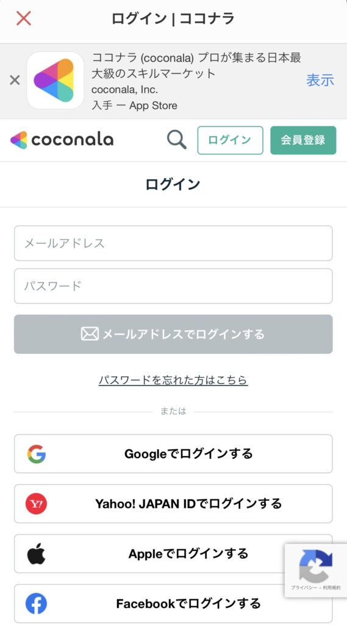The height and width of the screenshot is (625, 347).
Task: Click the coconala logo
Action: [x=62, y=140]
